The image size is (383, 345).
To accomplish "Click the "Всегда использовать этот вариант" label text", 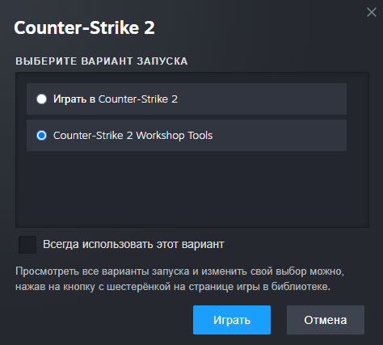I will tap(133, 245).
